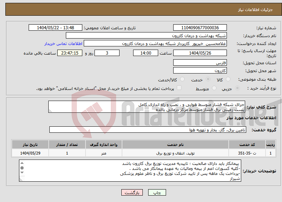
Task: Click the deadline time field 14:00
Action: [x=146, y=53]
